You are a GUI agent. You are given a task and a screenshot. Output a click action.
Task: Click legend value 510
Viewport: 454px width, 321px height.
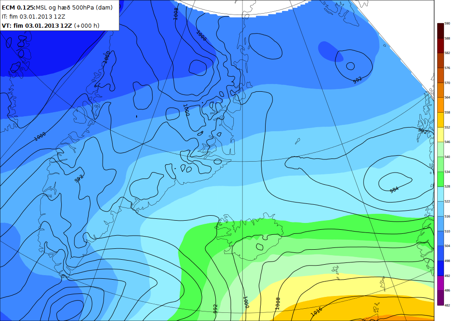pos(447,231)
